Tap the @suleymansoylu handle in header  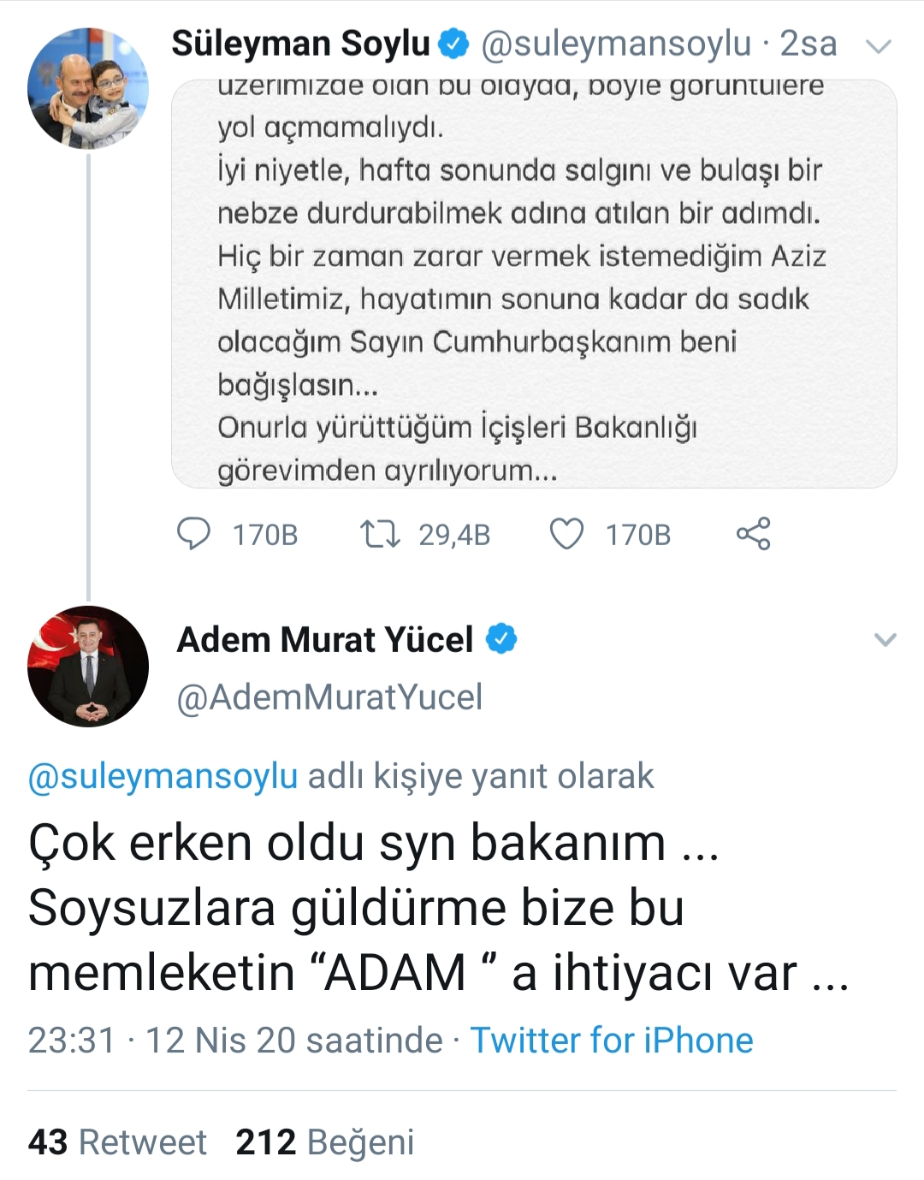(616, 44)
